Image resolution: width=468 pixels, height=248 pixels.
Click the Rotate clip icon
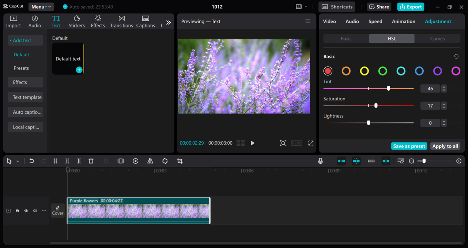click(x=165, y=161)
